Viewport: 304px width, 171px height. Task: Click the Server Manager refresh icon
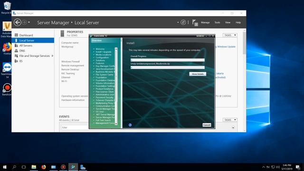pyautogui.click(x=183, y=22)
